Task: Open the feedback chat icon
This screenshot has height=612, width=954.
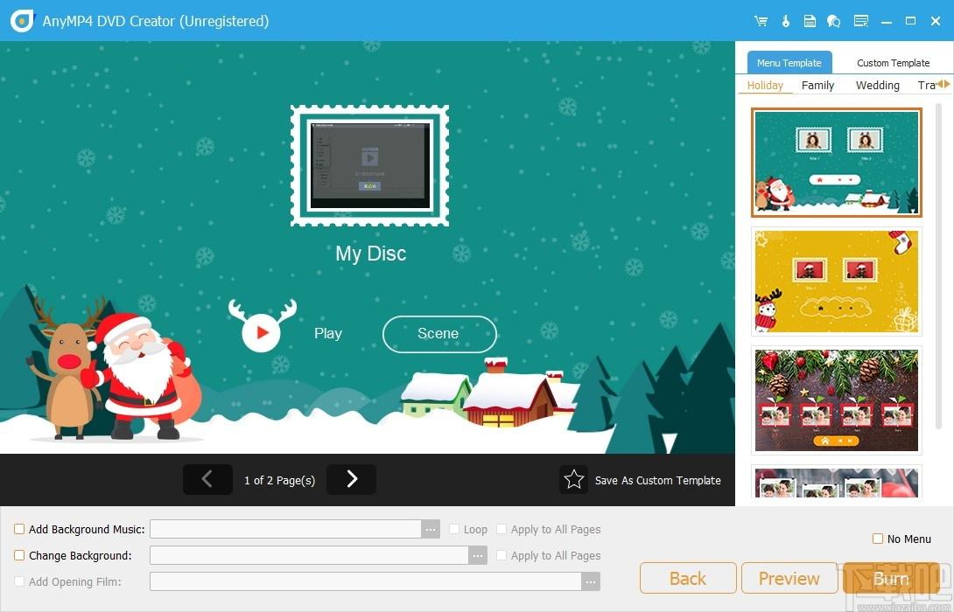Action: pos(833,21)
